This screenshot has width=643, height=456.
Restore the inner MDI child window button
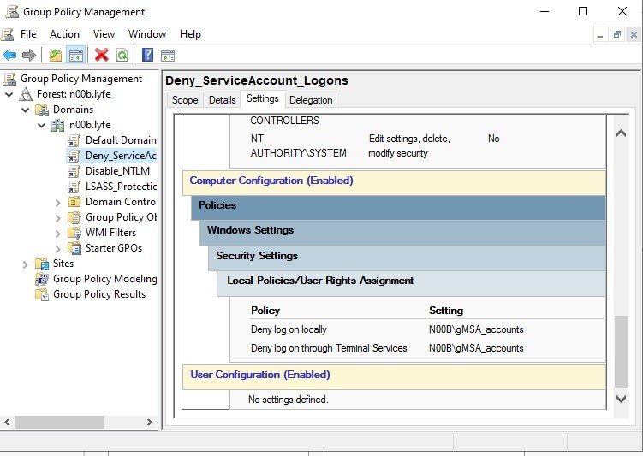616,35
